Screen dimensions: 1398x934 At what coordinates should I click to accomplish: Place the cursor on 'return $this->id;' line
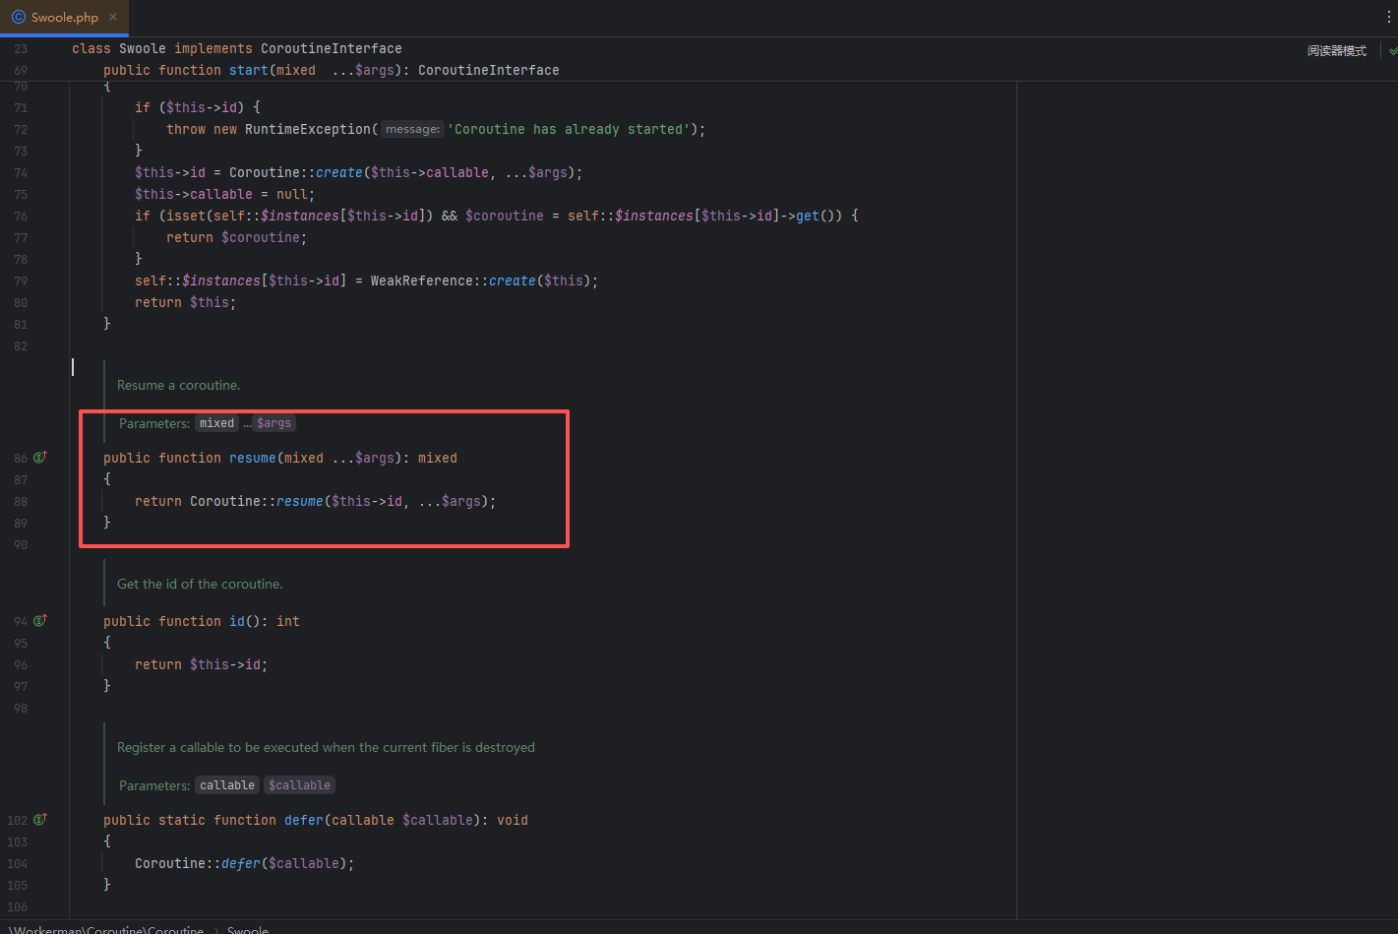coord(201,664)
